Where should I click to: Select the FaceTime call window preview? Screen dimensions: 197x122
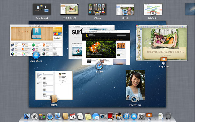pyautogui.click(x=135, y=85)
